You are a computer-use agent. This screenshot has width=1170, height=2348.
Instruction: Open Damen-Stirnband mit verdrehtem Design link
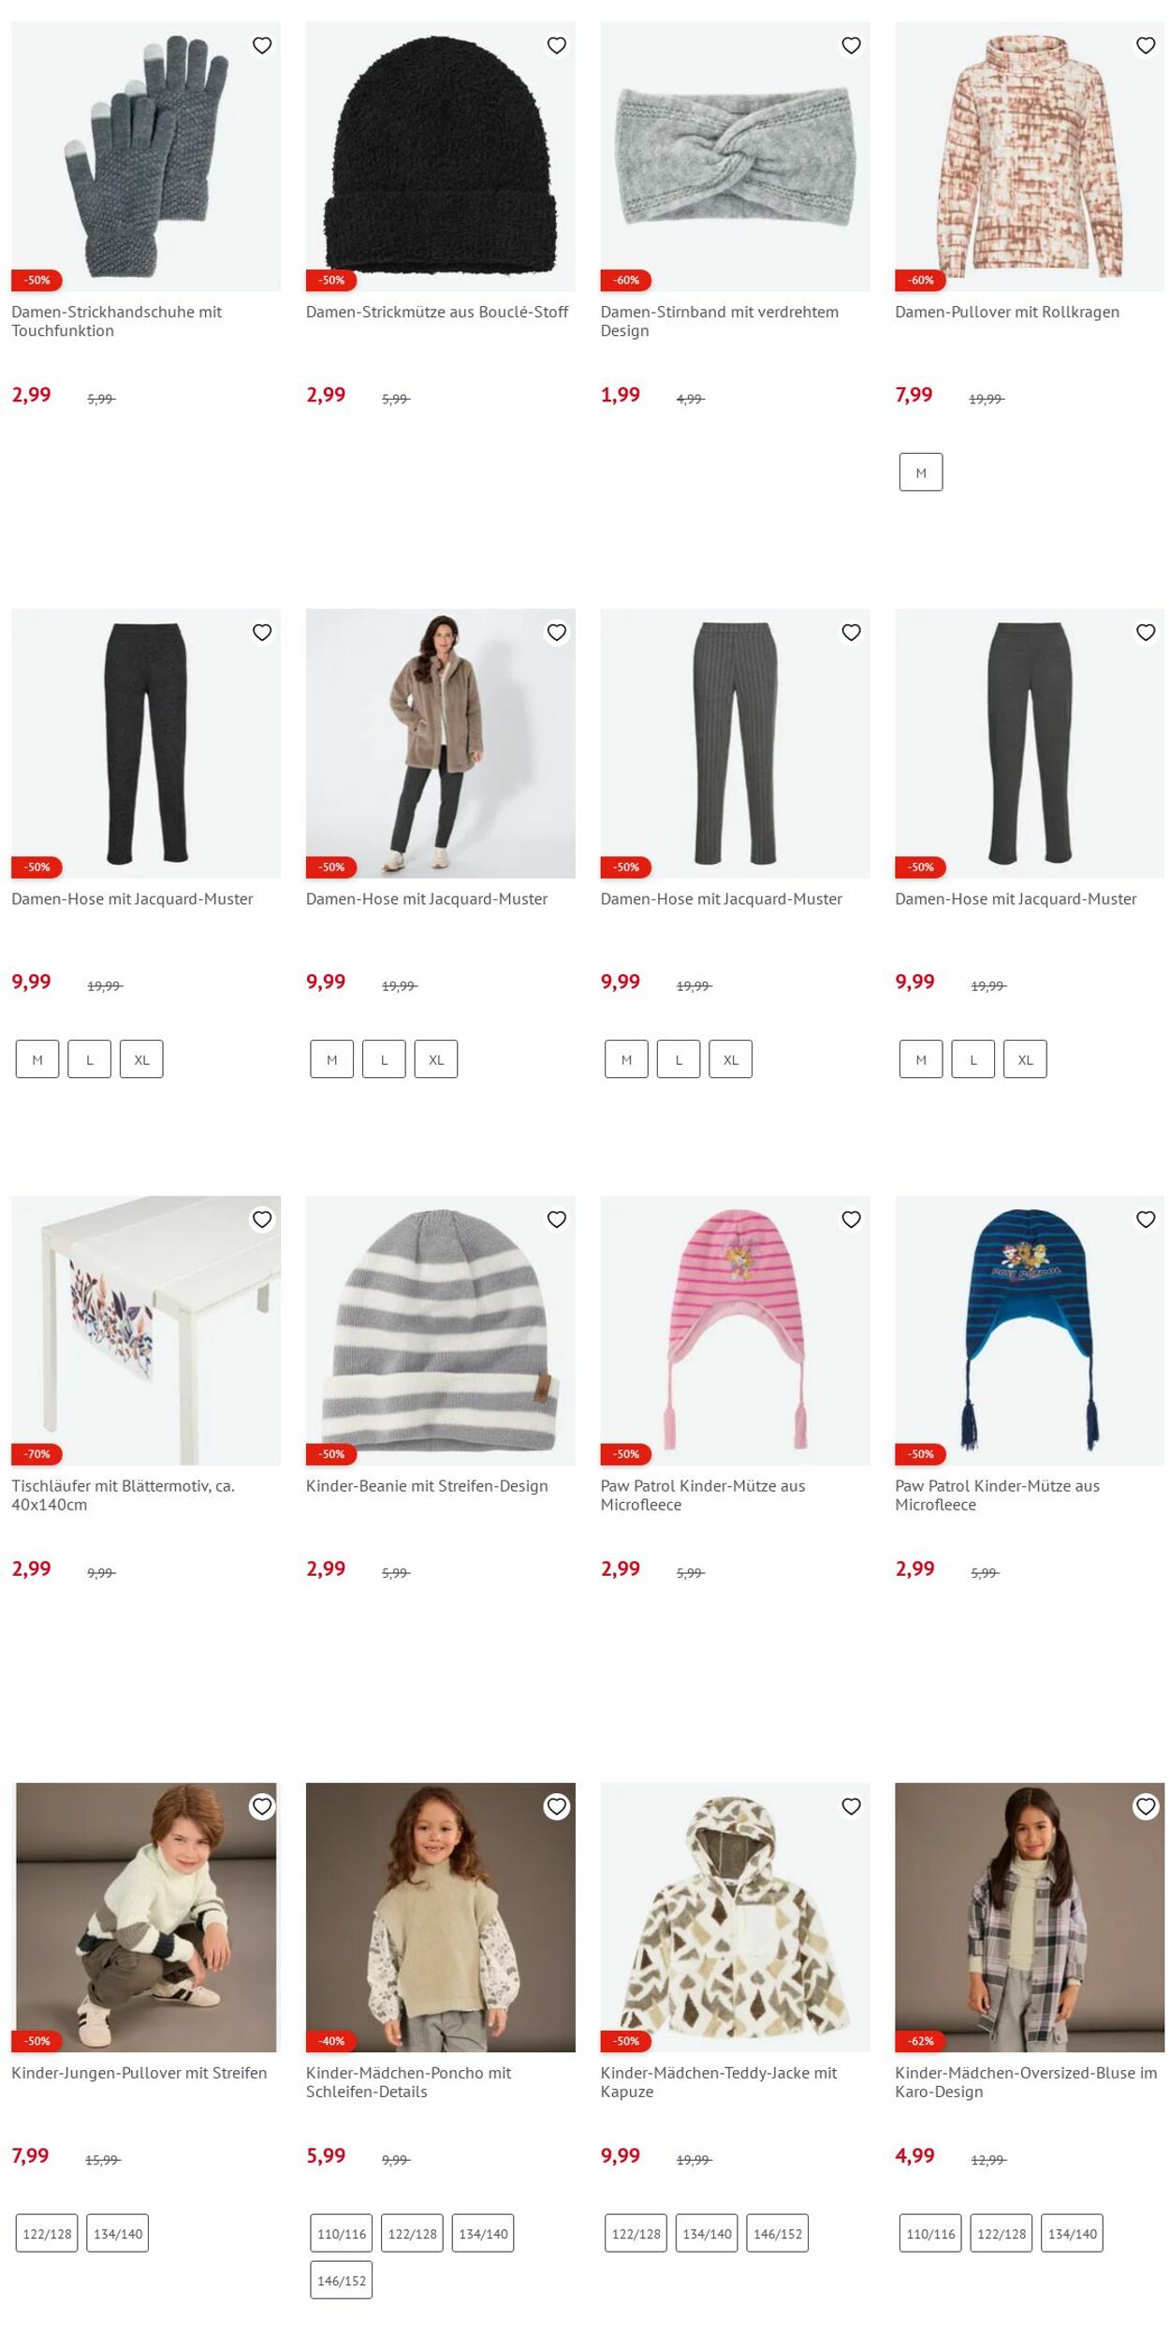coord(719,321)
